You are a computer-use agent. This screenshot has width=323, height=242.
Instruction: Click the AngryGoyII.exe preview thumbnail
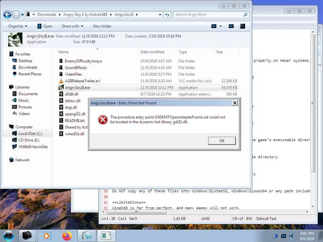(x=15, y=39)
